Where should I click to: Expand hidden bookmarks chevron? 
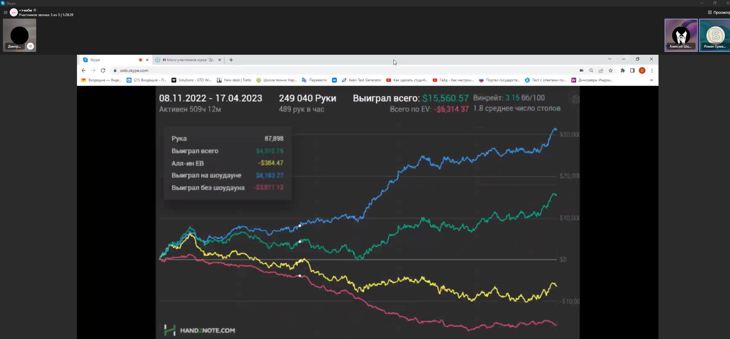coord(651,80)
